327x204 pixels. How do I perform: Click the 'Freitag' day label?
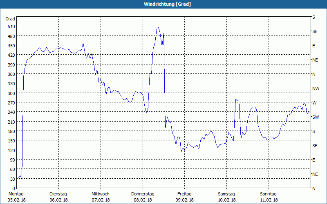tap(184, 194)
